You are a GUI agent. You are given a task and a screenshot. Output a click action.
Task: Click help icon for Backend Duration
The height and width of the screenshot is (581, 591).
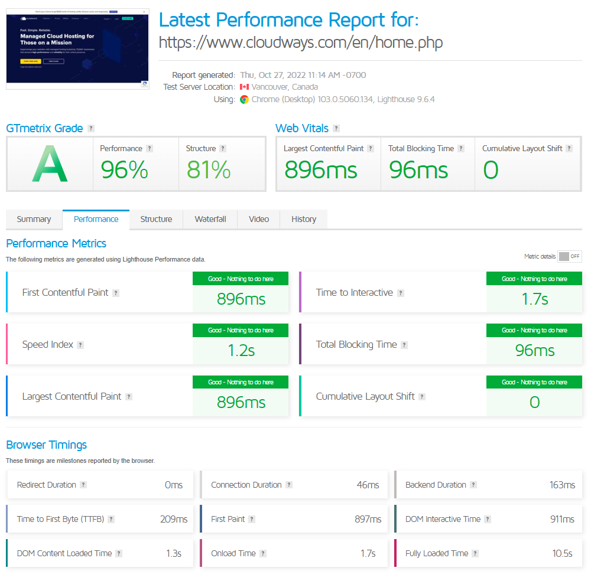(x=473, y=485)
